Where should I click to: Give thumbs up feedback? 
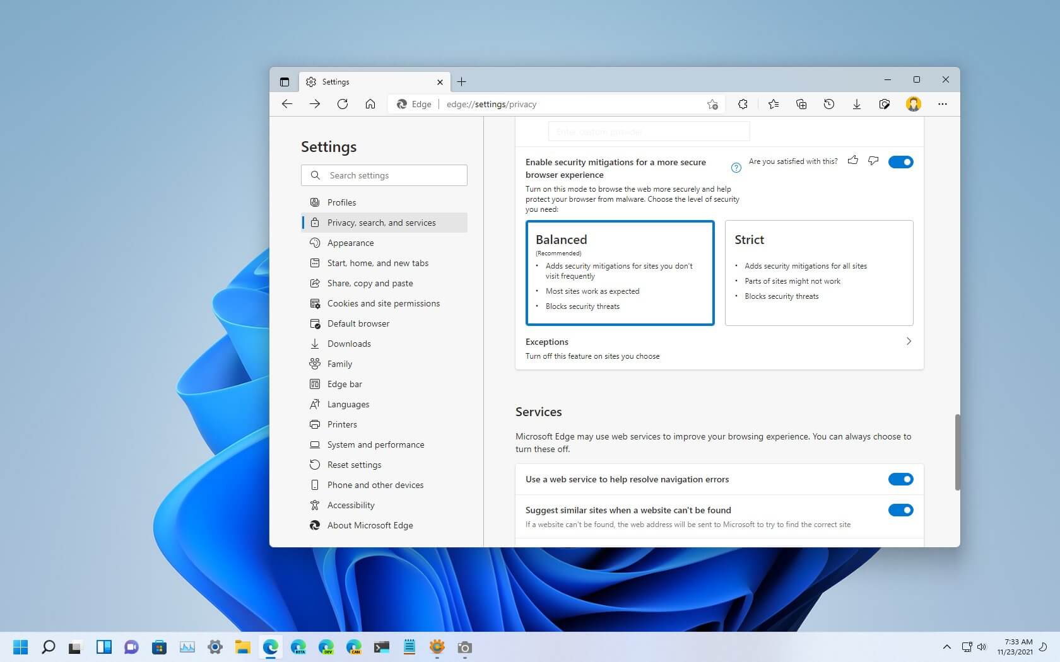pyautogui.click(x=853, y=161)
